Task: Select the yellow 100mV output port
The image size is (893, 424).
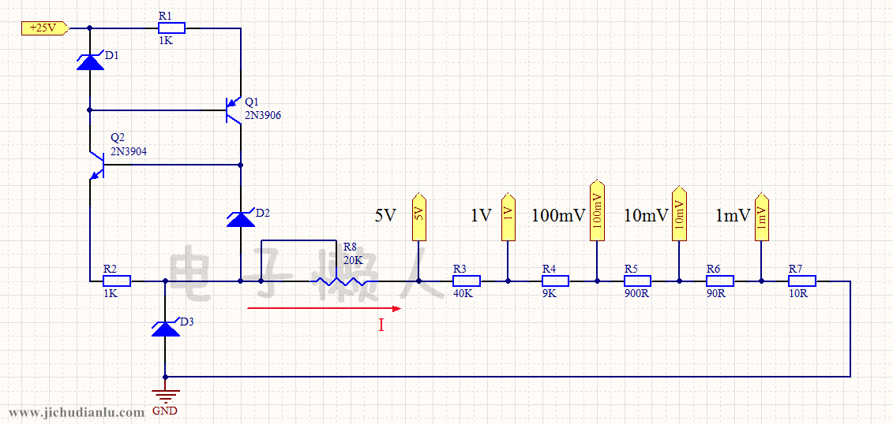Action: tap(597, 210)
